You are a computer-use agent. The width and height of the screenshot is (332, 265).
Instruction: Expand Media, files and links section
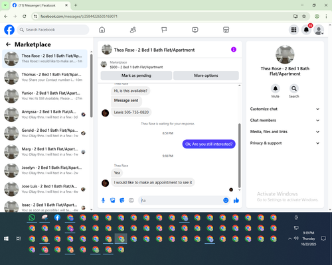coord(285,132)
